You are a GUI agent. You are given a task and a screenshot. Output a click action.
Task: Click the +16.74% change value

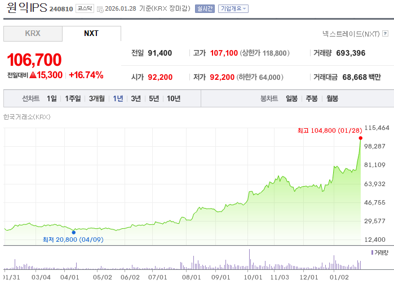click(86, 75)
